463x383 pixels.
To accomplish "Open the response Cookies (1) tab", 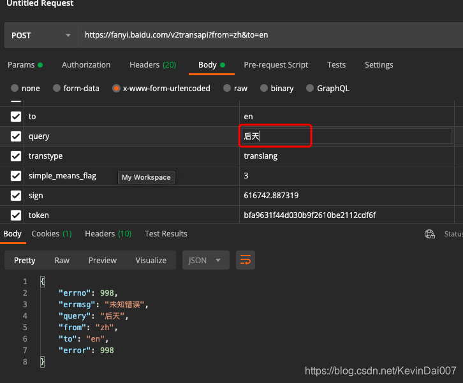I will point(52,234).
